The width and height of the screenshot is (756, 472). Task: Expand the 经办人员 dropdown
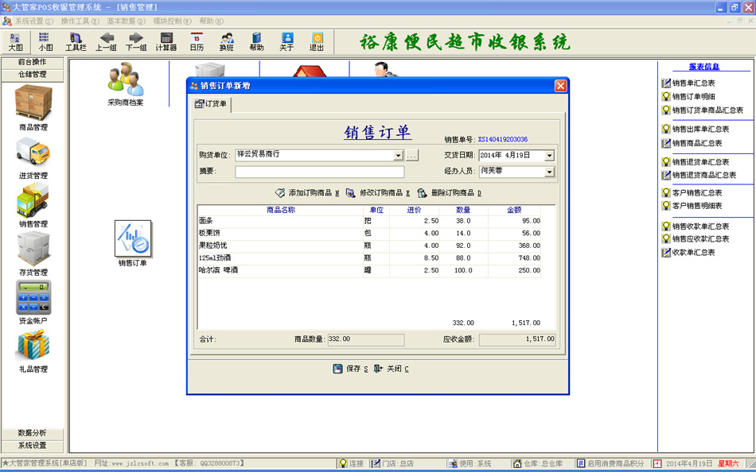tap(550, 172)
